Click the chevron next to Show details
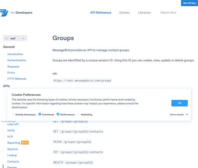This screenshot has width=198, height=168. click(x=187, y=115)
